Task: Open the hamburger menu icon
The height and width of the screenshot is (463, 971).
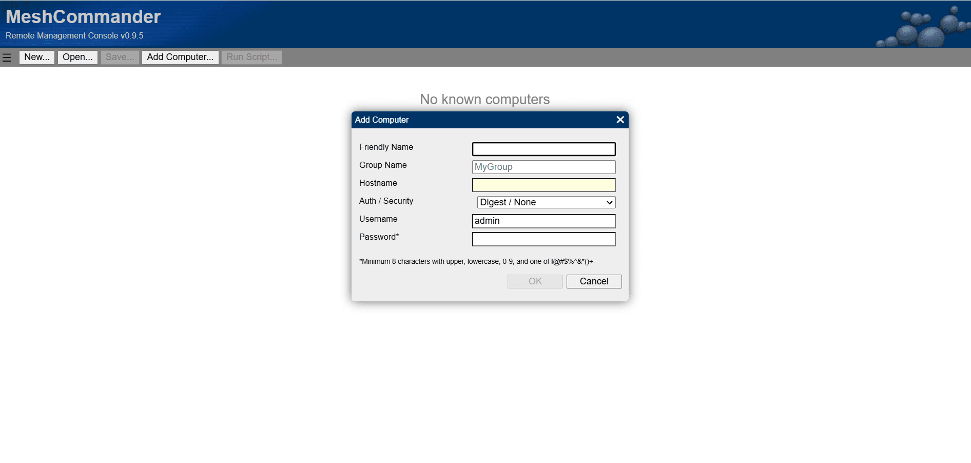Action: [x=7, y=57]
